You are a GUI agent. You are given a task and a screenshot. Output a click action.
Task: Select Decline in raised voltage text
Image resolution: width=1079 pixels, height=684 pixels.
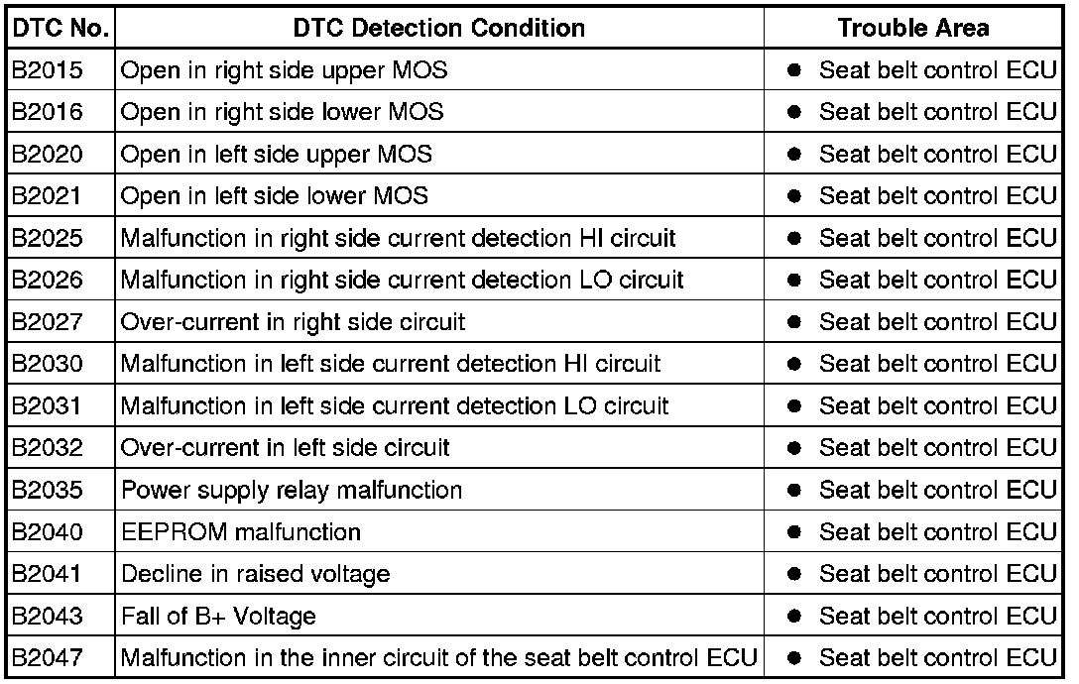255,575
